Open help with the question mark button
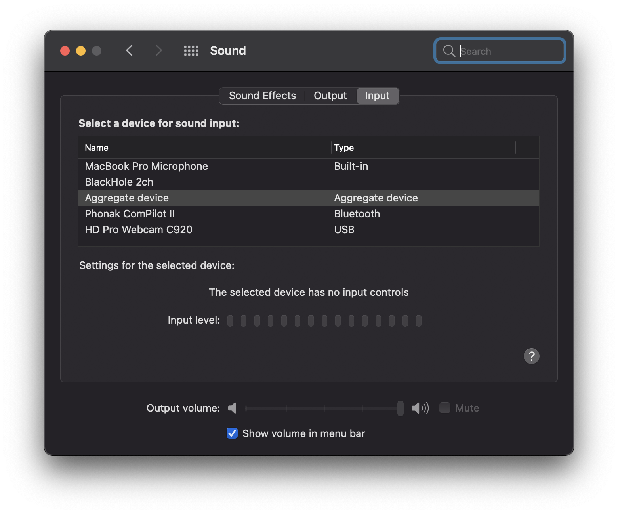Image resolution: width=618 pixels, height=514 pixels. tap(531, 356)
